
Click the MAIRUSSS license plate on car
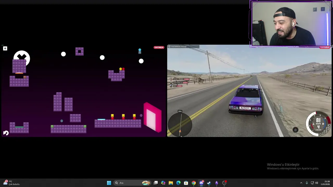pyautogui.click(x=245, y=108)
